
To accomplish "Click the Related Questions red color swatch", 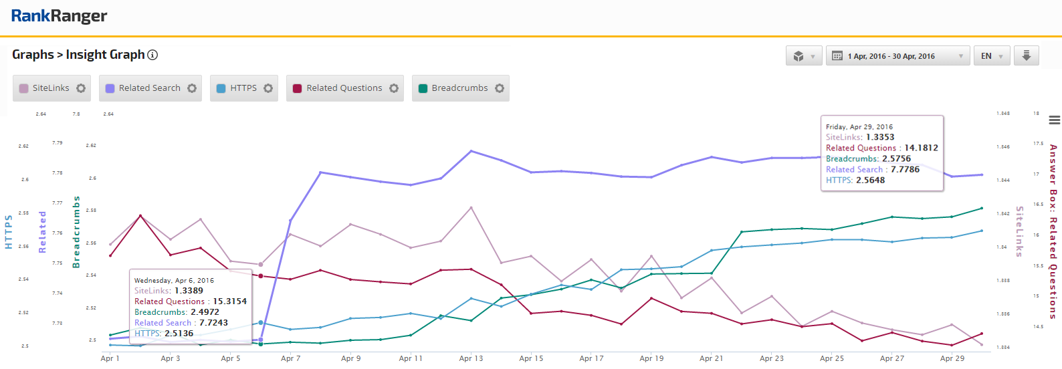I will coord(298,88).
